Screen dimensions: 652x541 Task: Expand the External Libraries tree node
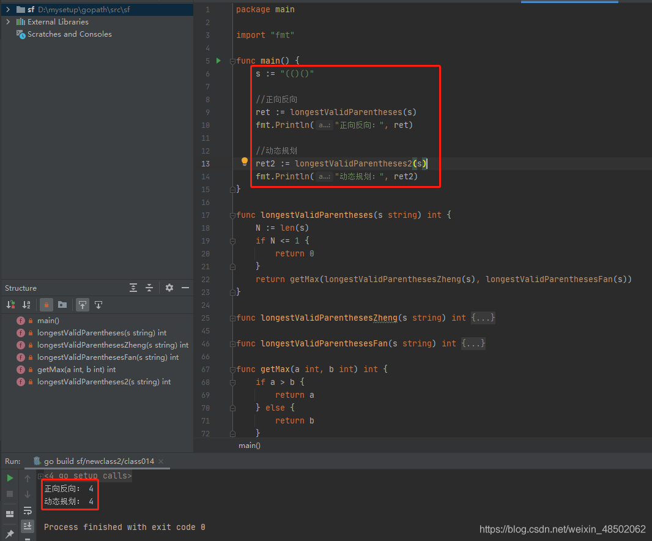(8, 21)
